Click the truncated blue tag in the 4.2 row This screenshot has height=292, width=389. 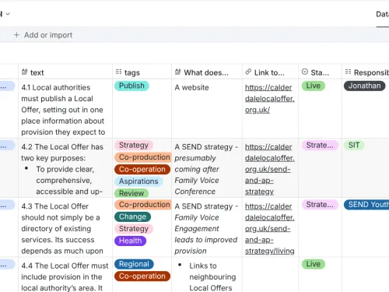click(7, 146)
